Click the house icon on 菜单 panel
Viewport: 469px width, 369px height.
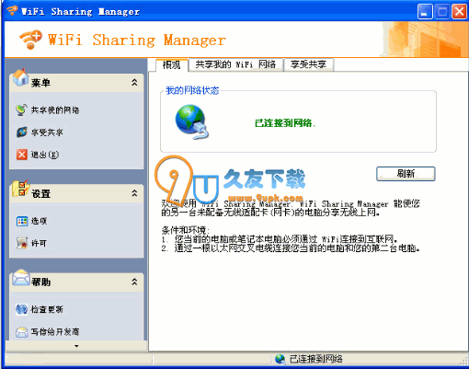tap(20, 77)
